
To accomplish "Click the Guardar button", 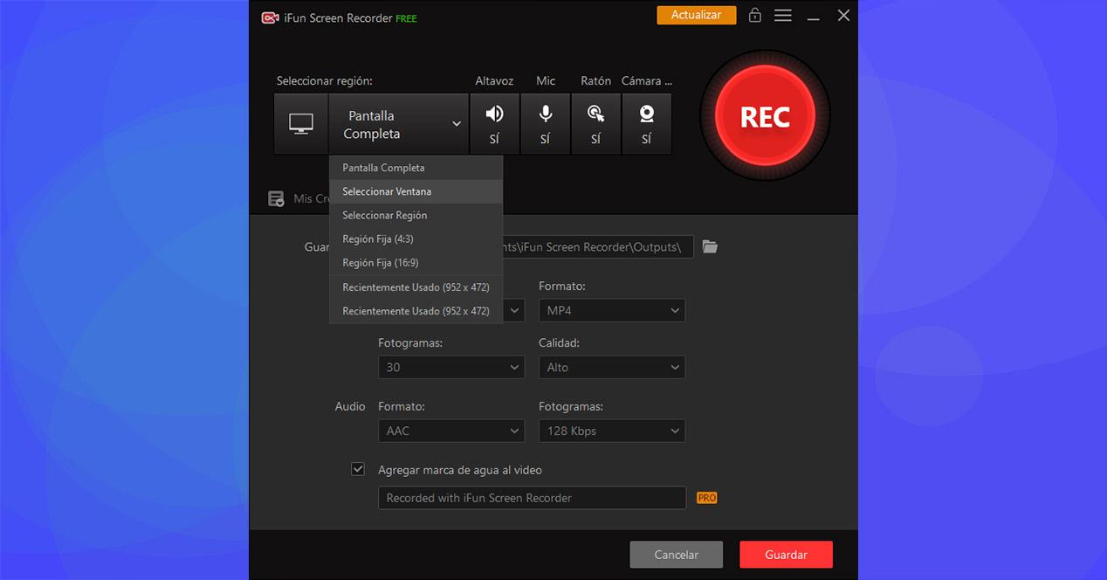I will click(x=786, y=555).
